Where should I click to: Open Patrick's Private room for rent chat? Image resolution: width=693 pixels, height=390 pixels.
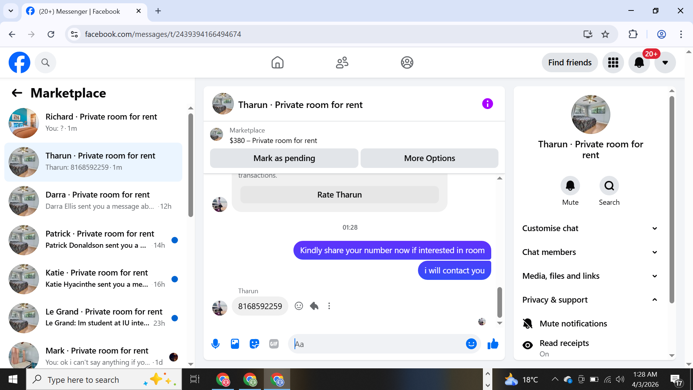pos(93,240)
